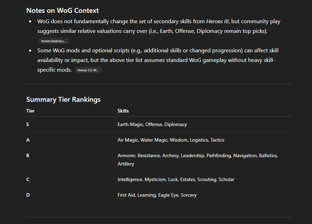The width and height of the screenshot is (312, 224).
Task: Click the cell starting with 'Air Magic, Water Magic'
Action: pyautogui.click(x=171, y=140)
